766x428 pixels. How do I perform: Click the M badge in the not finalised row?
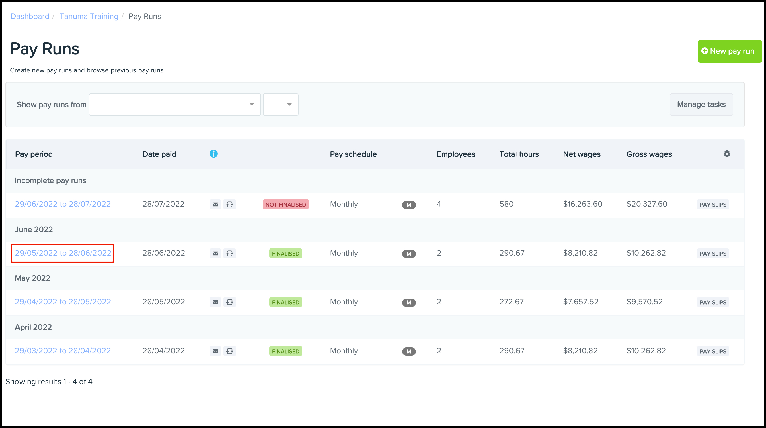pos(409,205)
